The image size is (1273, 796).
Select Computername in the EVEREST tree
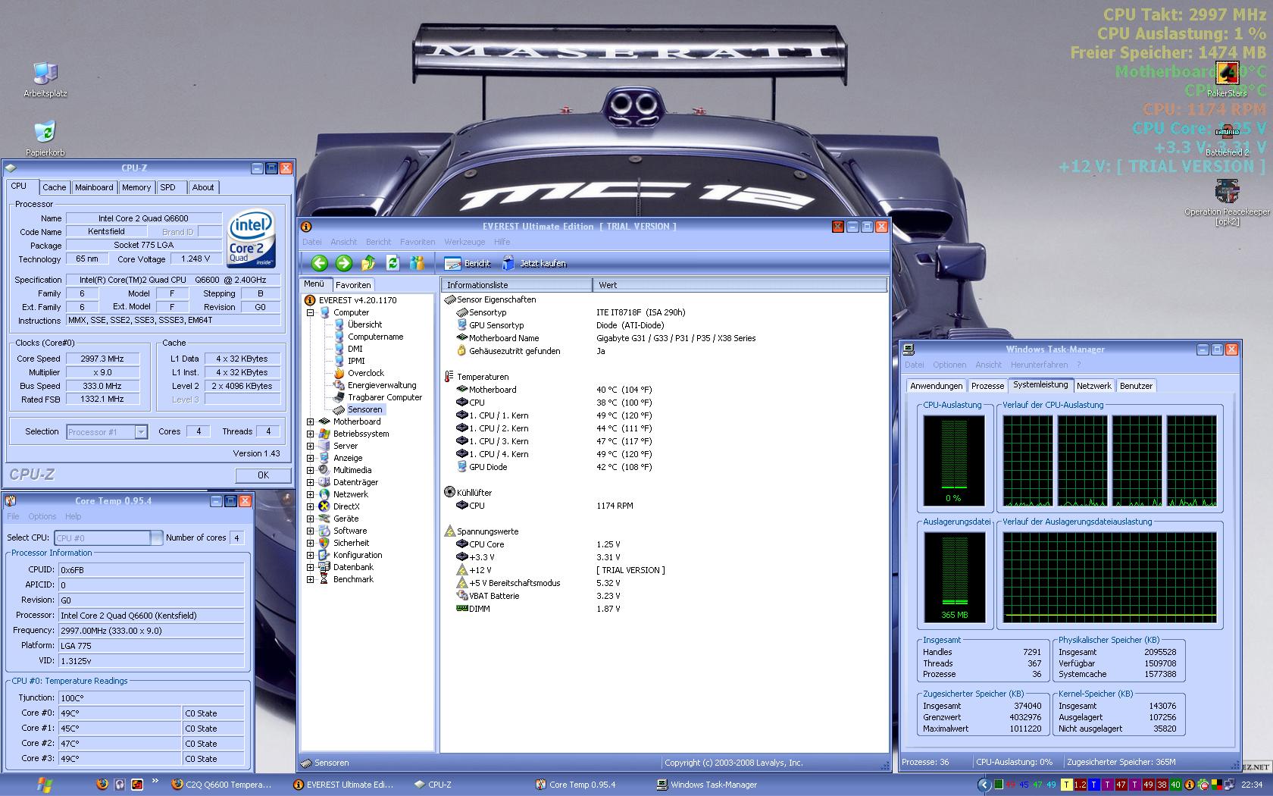coord(375,337)
